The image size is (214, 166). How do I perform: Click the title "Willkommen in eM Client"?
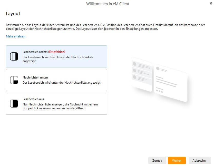point(108,4)
